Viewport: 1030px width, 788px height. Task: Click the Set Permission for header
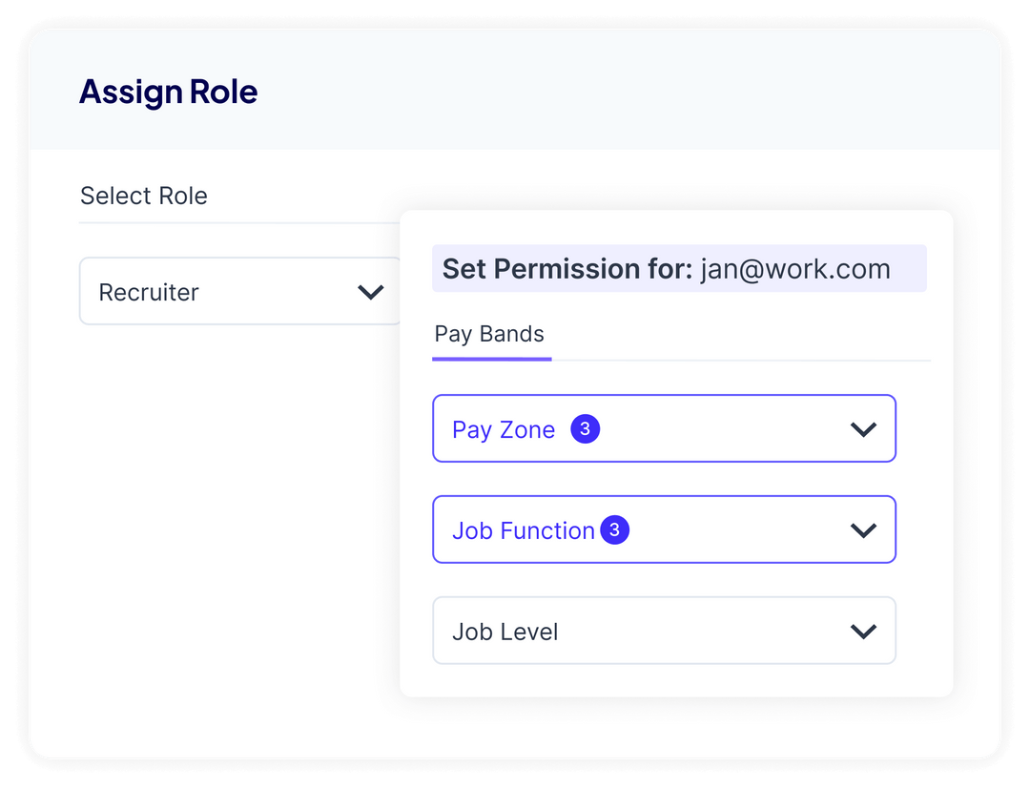[679, 269]
